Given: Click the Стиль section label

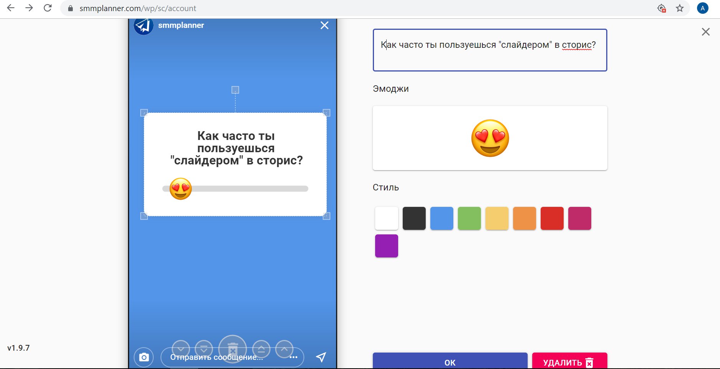Looking at the screenshot, I should coord(386,187).
